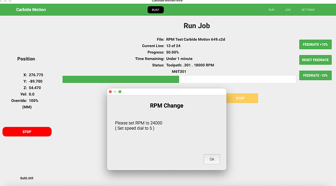Screen dimensions: 336x186
Task: Click '( Set speed dial to 5 )' text
Action: click(134, 128)
